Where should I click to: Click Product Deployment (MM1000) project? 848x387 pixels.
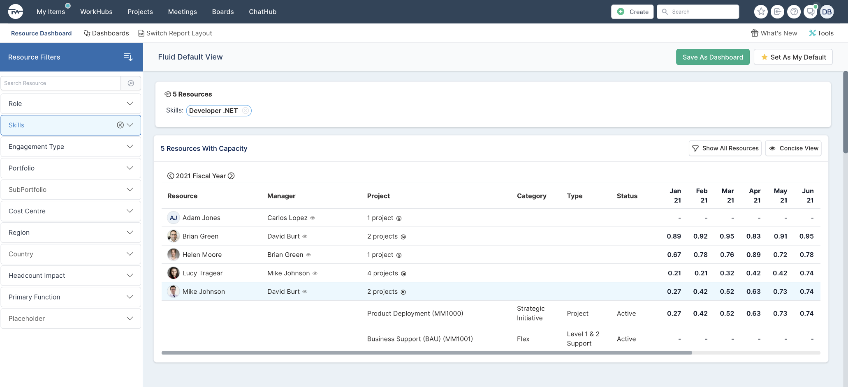pyautogui.click(x=415, y=313)
